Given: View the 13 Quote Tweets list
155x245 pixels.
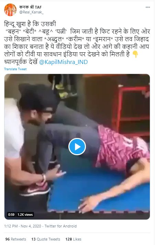Looking at the screenshot, I should click(x=46, y=239).
